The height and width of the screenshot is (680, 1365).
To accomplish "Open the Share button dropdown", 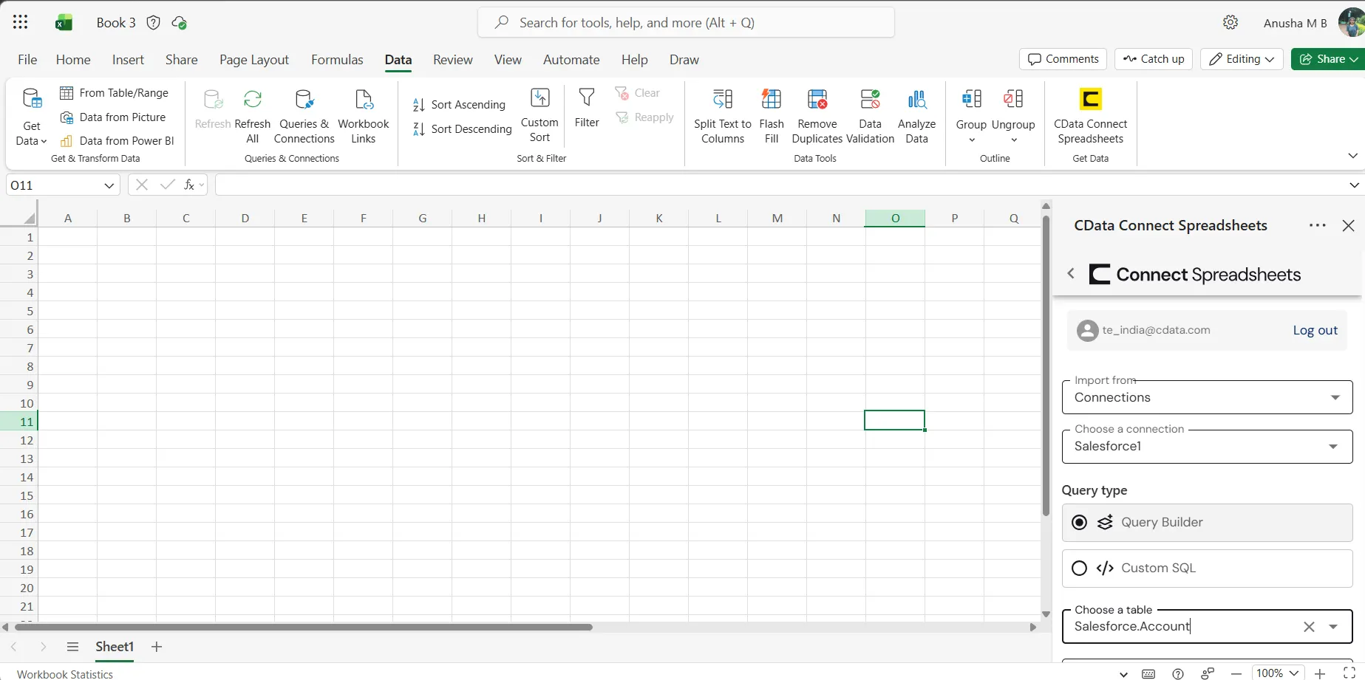I will [1354, 59].
